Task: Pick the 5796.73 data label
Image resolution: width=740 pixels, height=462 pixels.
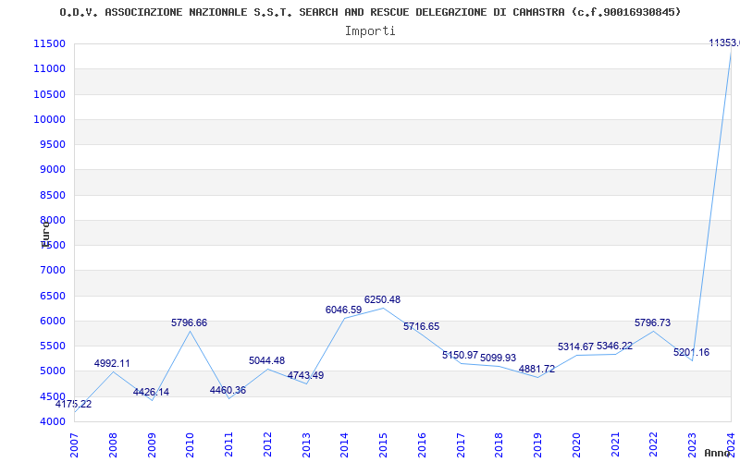Action: pyautogui.click(x=652, y=322)
